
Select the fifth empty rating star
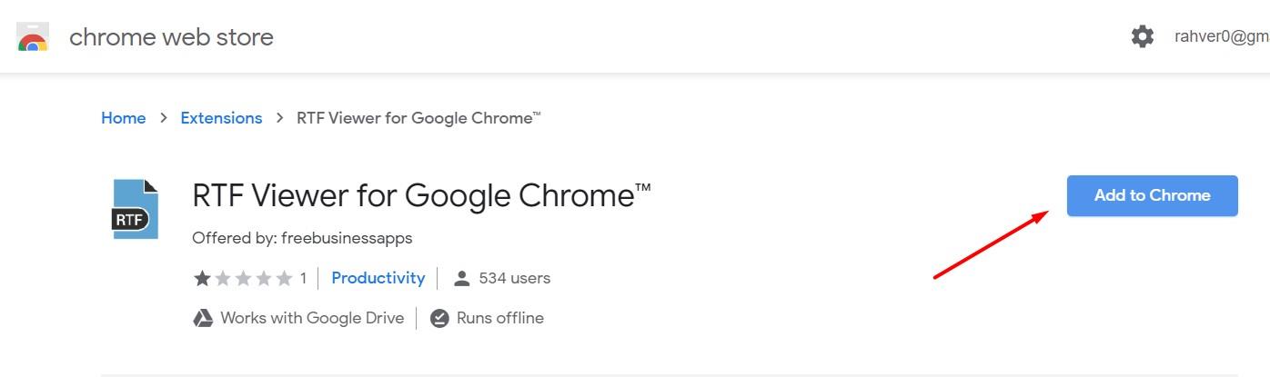(x=284, y=278)
